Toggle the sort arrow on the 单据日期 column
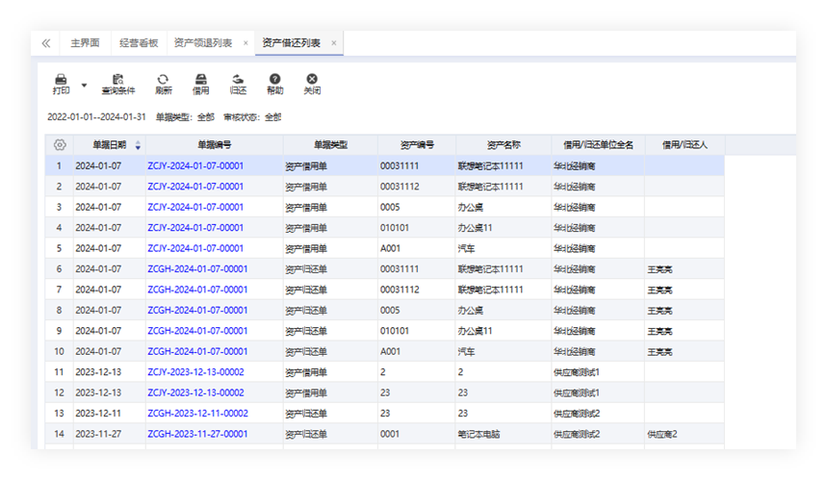Screen dimensions: 827x480 [138, 145]
